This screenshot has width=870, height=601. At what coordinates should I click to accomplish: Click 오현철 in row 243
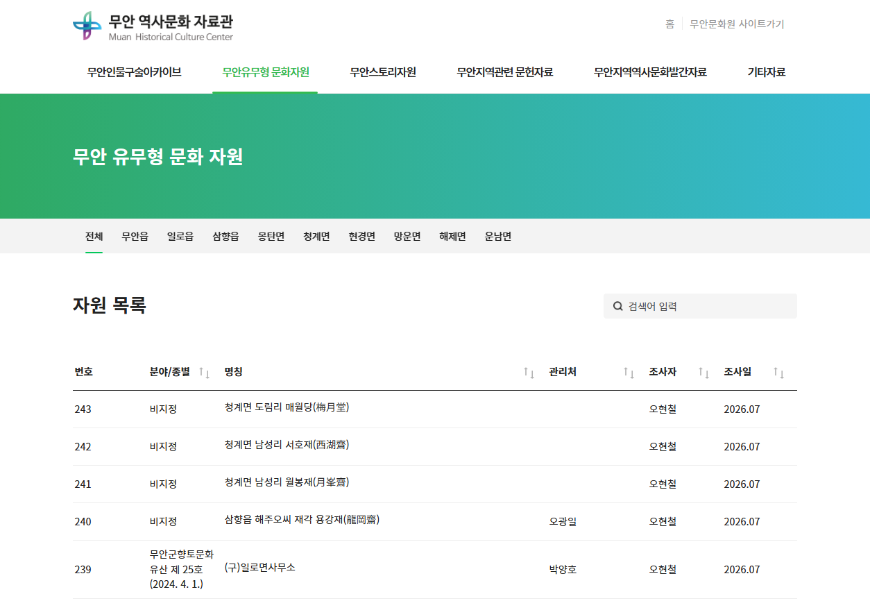click(663, 409)
